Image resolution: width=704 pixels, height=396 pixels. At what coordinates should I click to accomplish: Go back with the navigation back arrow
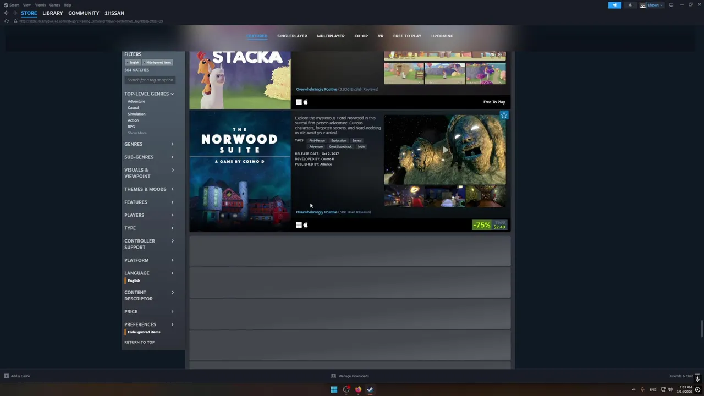click(6, 13)
